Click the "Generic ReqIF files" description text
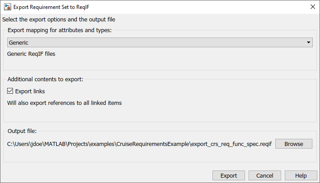The image size is (320, 183). pyautogui.click(x=31, y=54)
